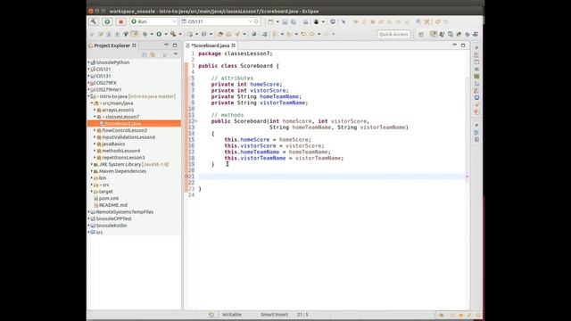Select the RemoteSystemsTempFiles project

pos(125,212)
